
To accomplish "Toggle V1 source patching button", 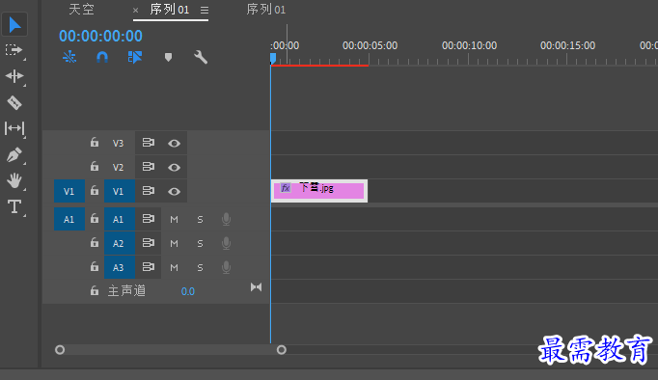I will 69,191.
